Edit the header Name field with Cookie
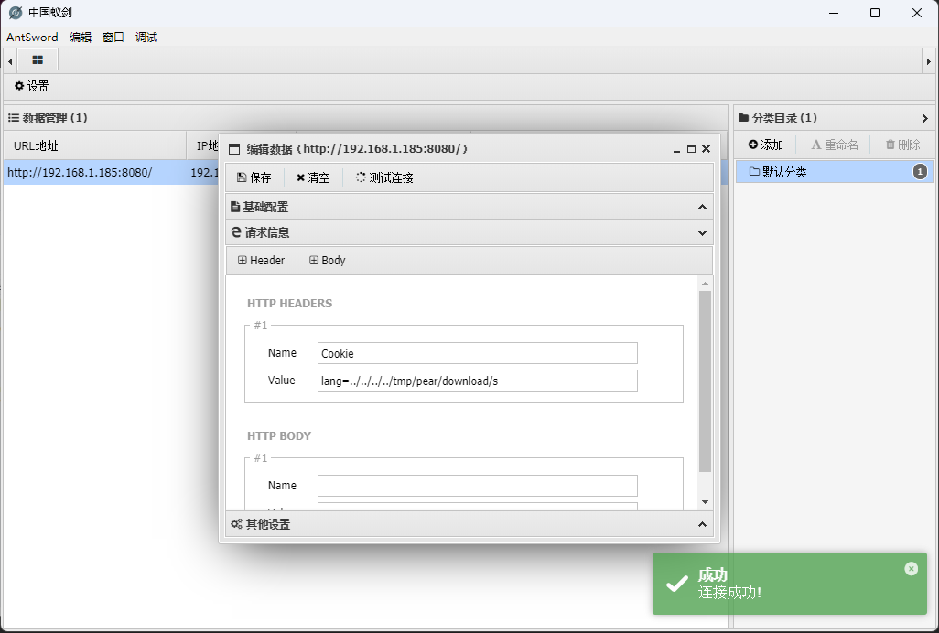This screenshot has height=633, width=939. (x=478, y=353)
